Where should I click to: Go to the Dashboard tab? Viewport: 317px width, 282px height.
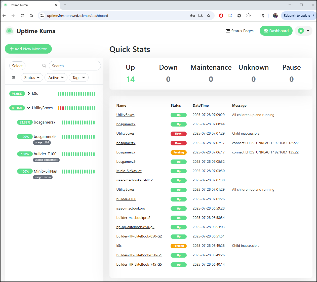coord(276,31)
